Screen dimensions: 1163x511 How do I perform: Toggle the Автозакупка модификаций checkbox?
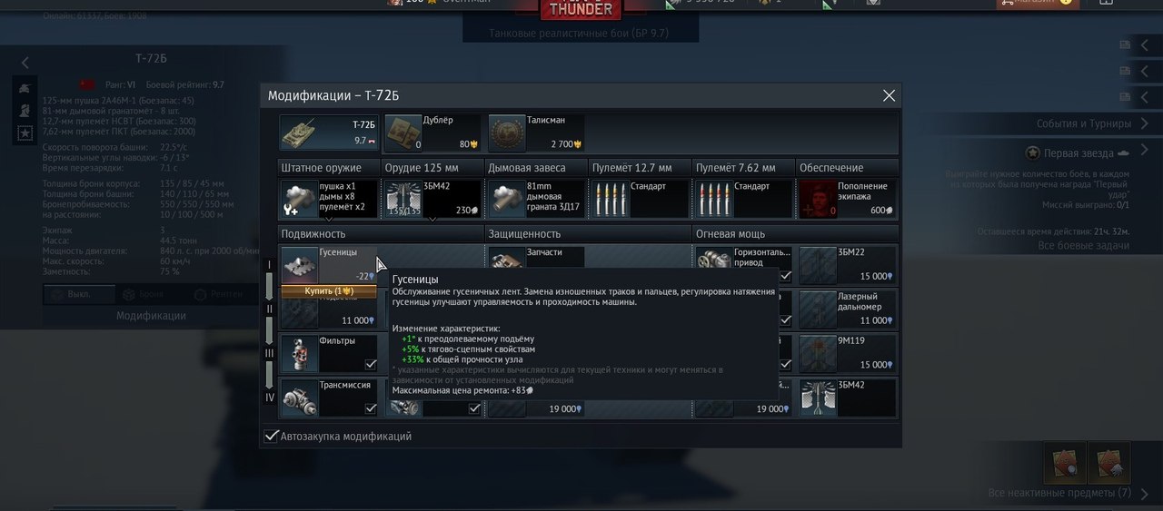coord(271,436)
